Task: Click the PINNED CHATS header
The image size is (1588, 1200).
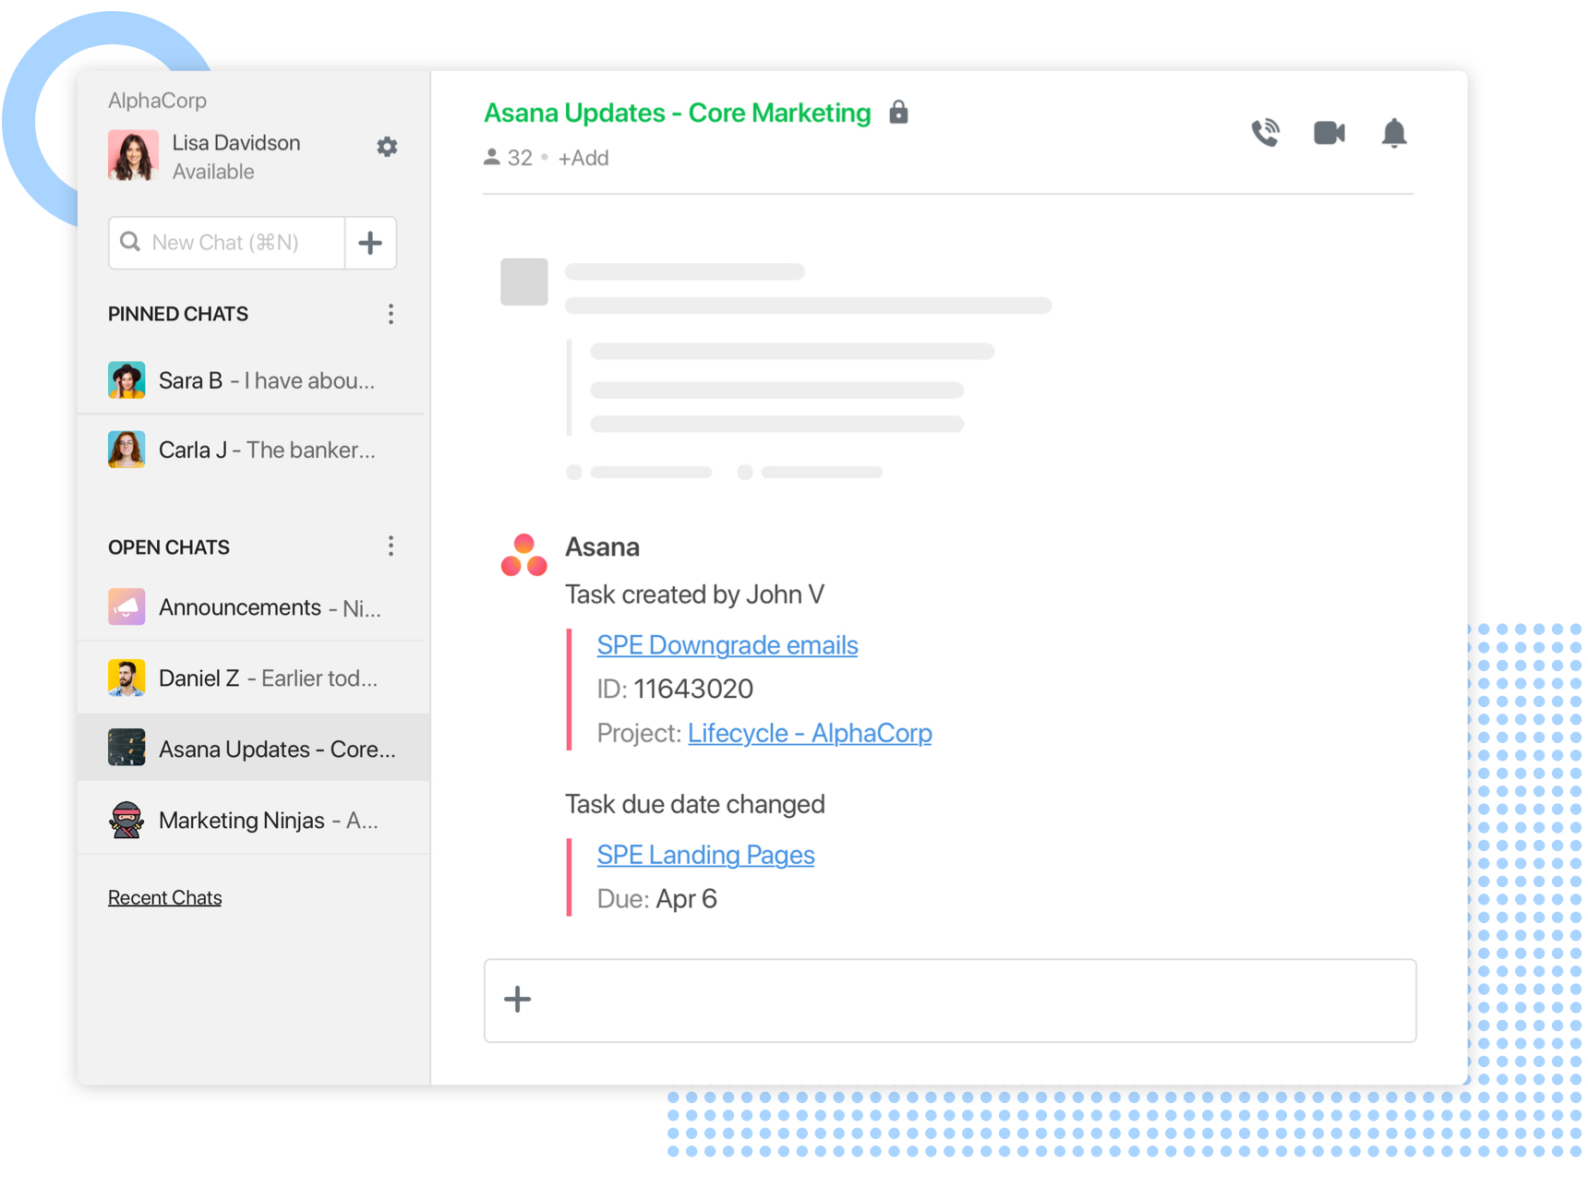Action: click(178, 314)
